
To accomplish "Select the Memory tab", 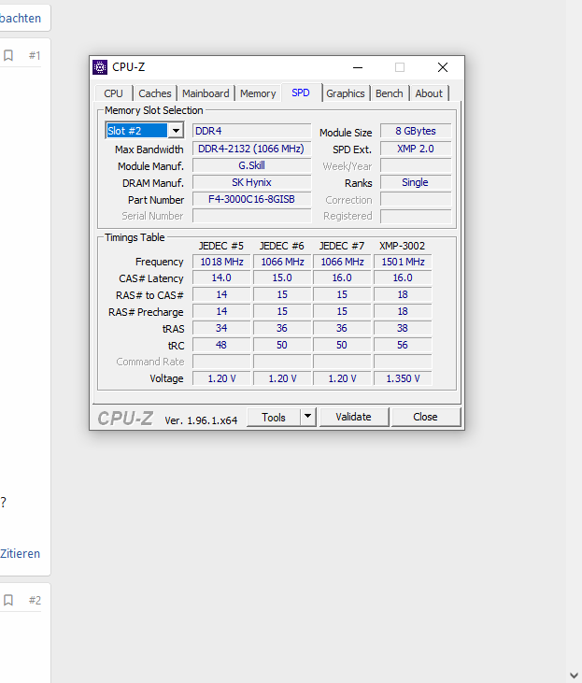I will pos(258,93).
